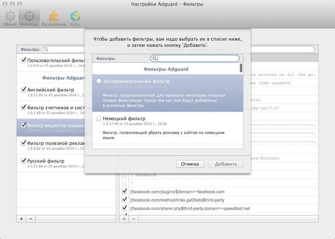Add a filter with left plus button
Viewport: 335px width, 239px height.
(x=21, y=219)
